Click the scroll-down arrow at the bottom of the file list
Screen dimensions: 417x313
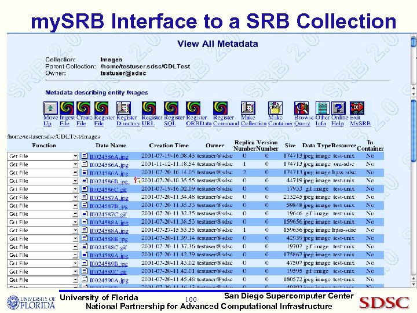(414, 285)
